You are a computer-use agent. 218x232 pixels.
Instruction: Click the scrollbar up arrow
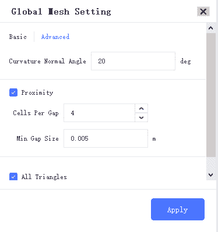coord(211,28)
